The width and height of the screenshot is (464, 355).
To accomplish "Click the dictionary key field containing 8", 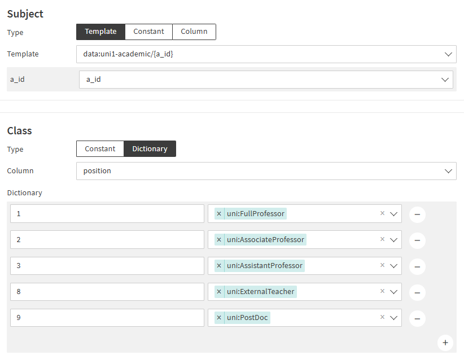I will click(x=107, y=292).
